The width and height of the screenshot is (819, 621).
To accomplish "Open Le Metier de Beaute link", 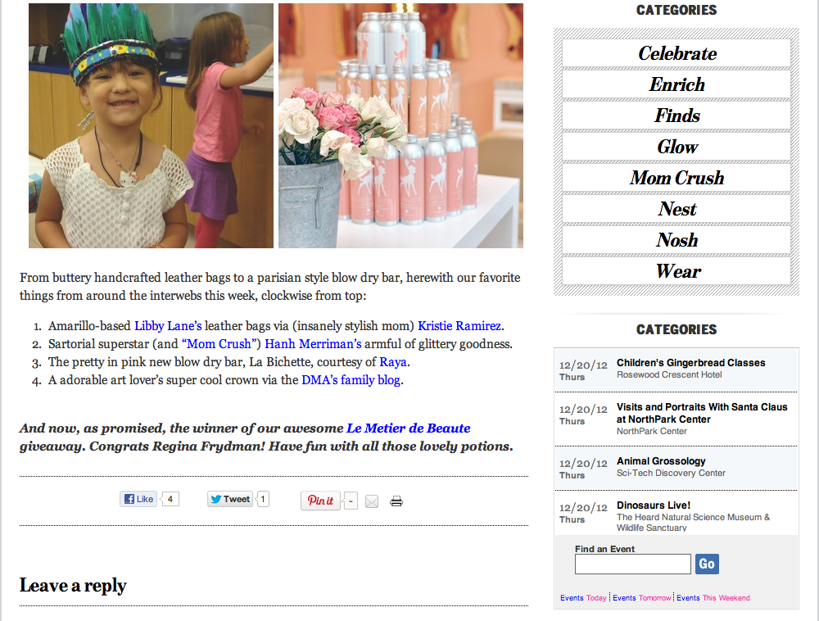I will click(409, 428).
